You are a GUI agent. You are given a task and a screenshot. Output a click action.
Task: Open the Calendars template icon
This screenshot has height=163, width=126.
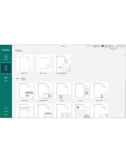pyautogui.click(x=43, y=110)
